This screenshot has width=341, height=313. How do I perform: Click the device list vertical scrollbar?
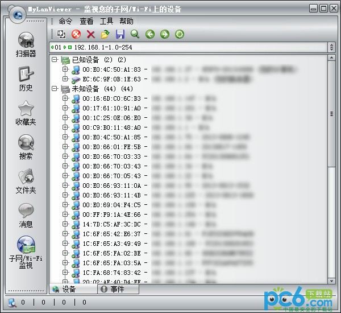point(331,171)
